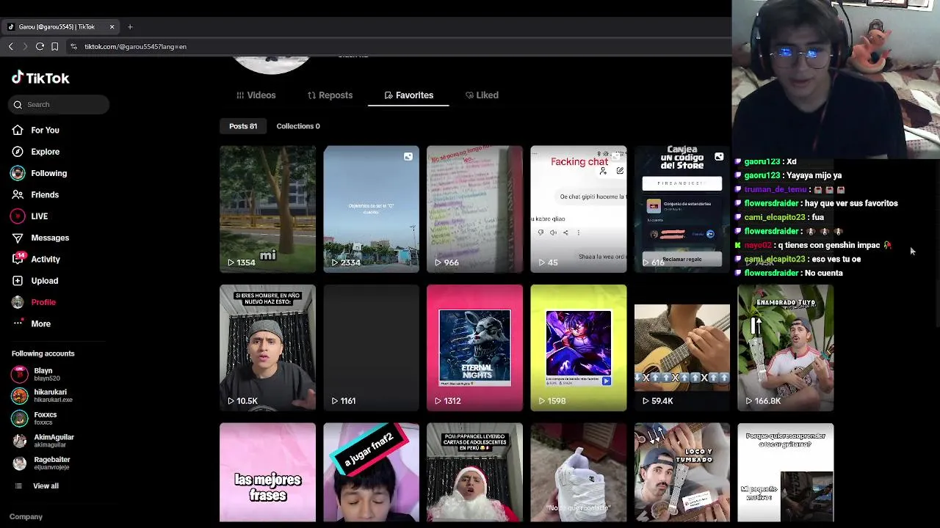Open the ukulele video with 59.4K views
The height and width of the screenshot is (528, 940).
click(x=681, y=348)
